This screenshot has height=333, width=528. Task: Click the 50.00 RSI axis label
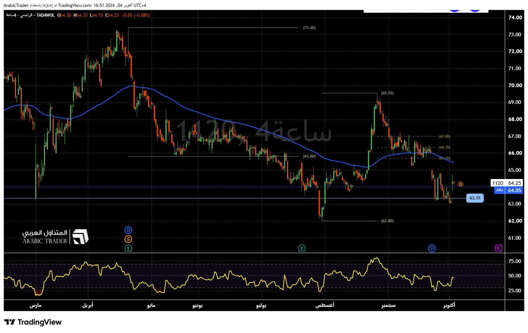pos(515,276)
